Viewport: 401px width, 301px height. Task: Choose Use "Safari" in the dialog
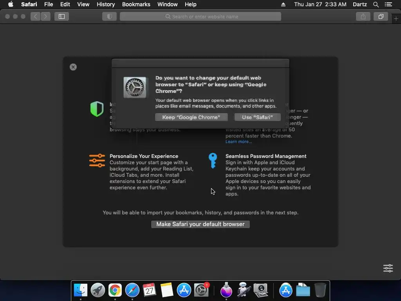258,117
